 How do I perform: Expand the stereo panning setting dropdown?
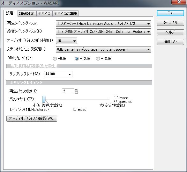pos(103,49)
